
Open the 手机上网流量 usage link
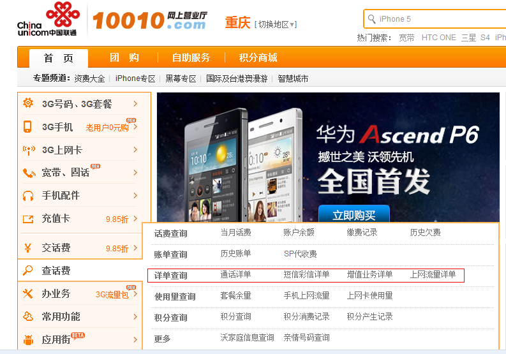tap(306, 296)
